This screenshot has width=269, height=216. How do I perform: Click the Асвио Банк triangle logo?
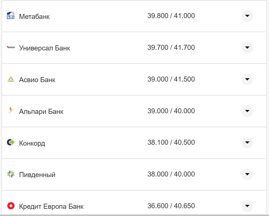(11, 79)
